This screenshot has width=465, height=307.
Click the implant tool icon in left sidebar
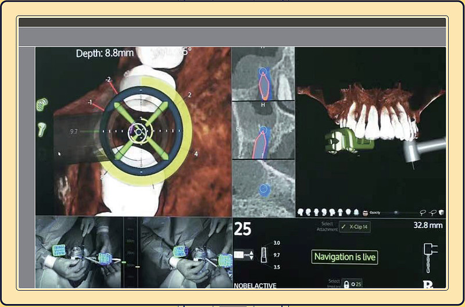(42, 130)
